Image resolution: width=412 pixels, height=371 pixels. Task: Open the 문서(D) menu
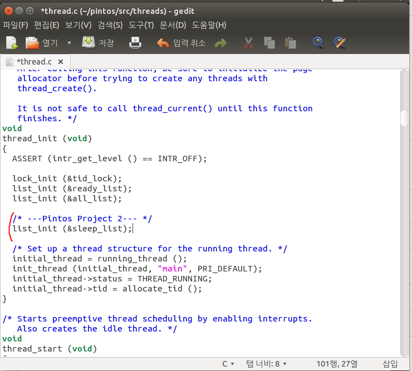[173, 25]
